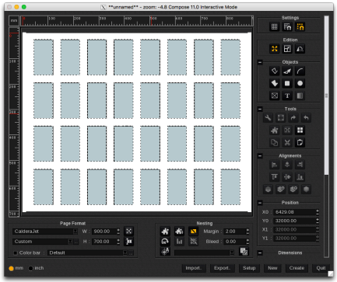Image resolution: width=337 pixels, height=282 pixels.
Task: Align objects to the left edge
Action: (x=274, y=165)
